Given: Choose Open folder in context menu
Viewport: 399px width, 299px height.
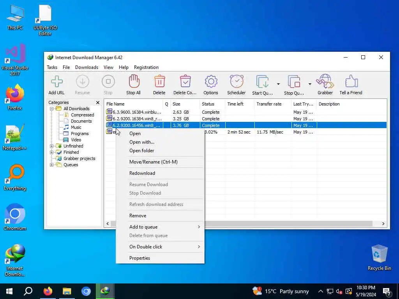Looking at the screenshot, I should pos(160,151).
